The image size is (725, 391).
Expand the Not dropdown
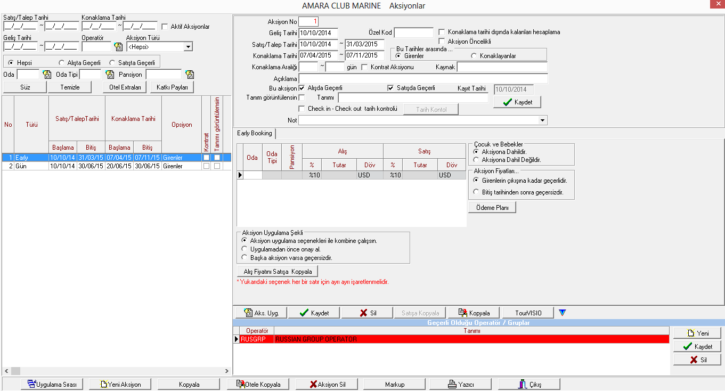tap(543, 121)
